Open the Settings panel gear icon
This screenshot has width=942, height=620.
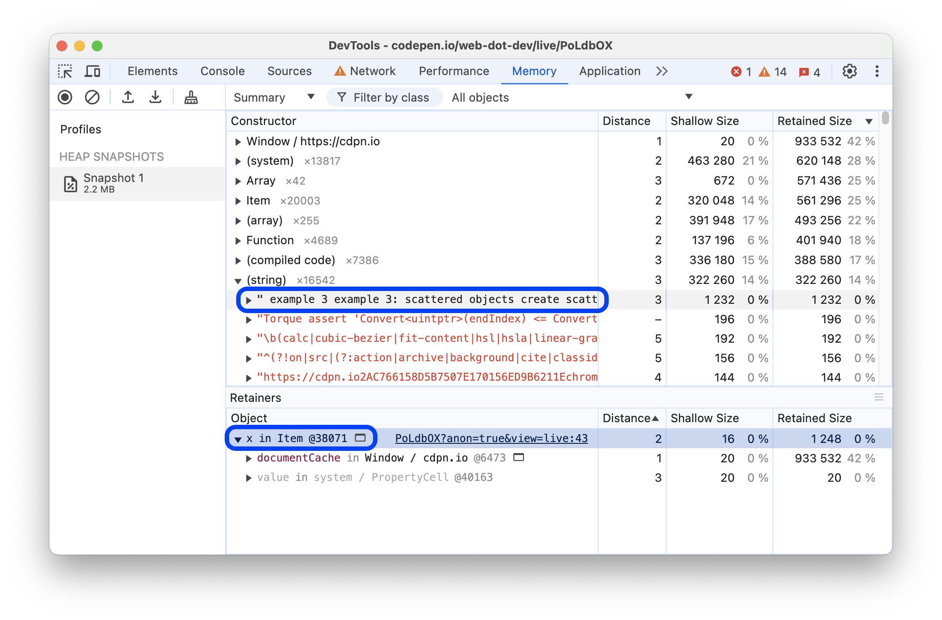pos(849,71)
